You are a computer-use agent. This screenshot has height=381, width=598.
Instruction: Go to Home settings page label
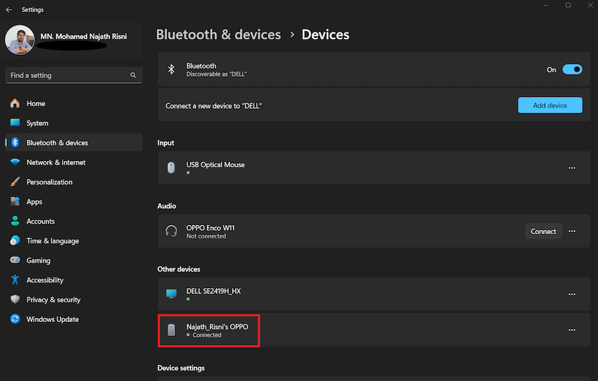point(35,103)
